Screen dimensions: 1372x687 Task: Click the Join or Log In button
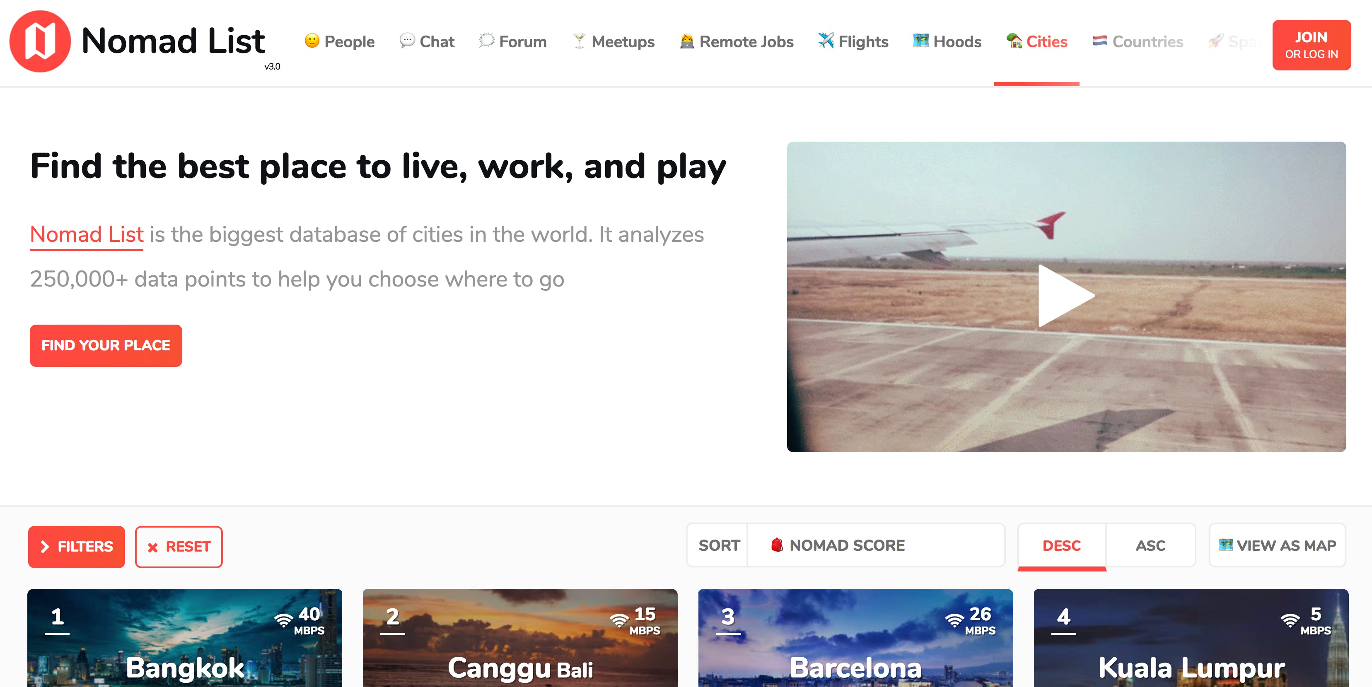point(1311,45)
